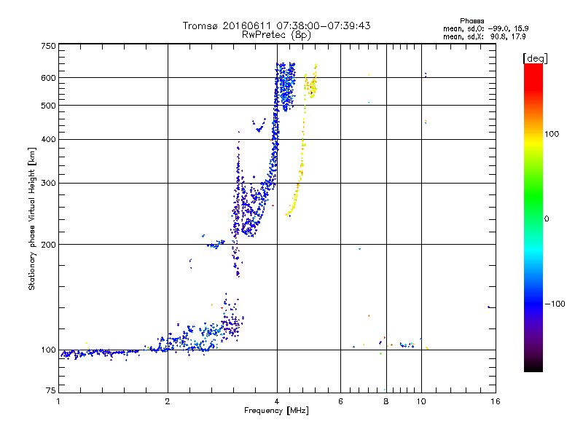This screenshot has width=583, height=437.
Task: Click the y-axis tick label '400'
Action: (49, 139)
